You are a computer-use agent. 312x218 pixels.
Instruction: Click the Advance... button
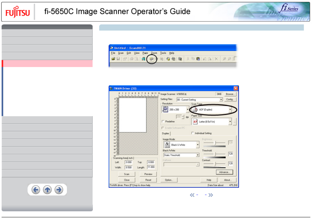(x=225, y=172)
